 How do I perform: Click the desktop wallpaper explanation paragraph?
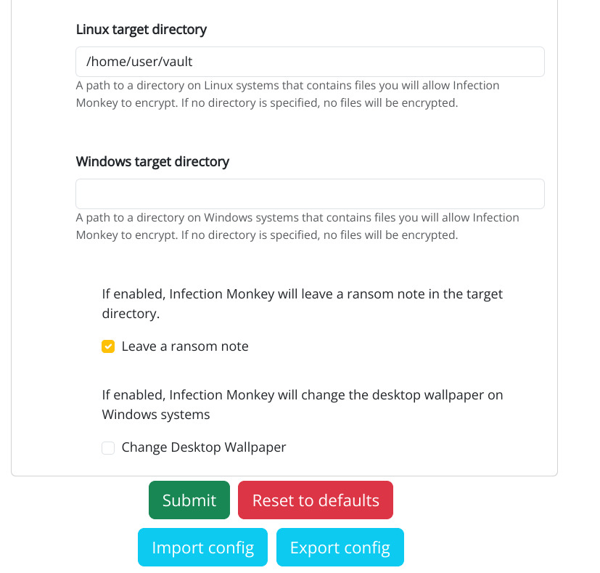click(x=302, y=405)
